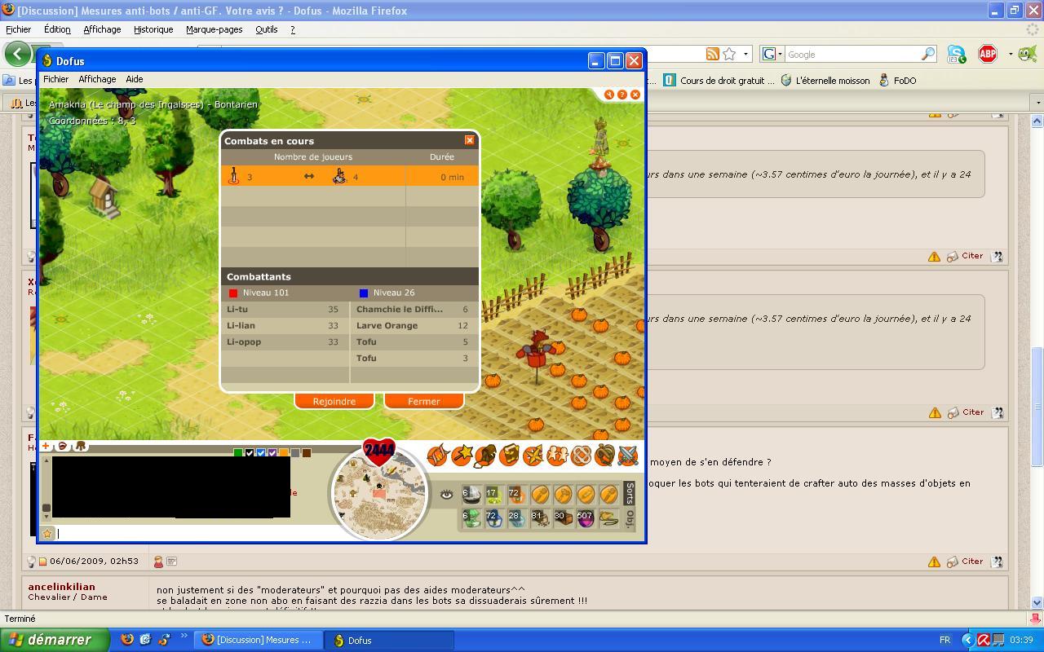
Task: Use the shortcut slot item showing 17
Action: (493, 494)
